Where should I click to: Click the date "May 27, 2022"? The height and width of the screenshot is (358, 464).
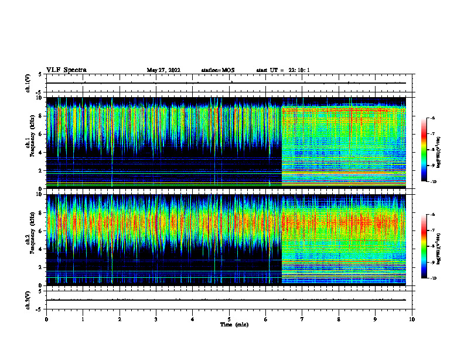click(x=163, y=70)
